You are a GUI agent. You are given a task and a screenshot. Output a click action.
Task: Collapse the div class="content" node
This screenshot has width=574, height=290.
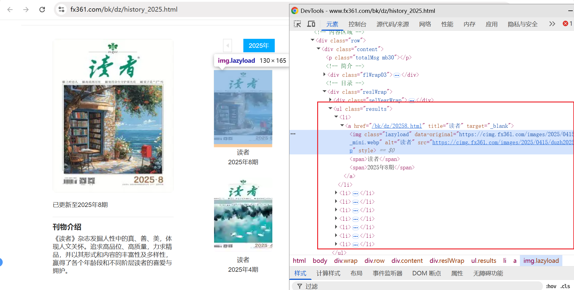[x=319, y=49]
